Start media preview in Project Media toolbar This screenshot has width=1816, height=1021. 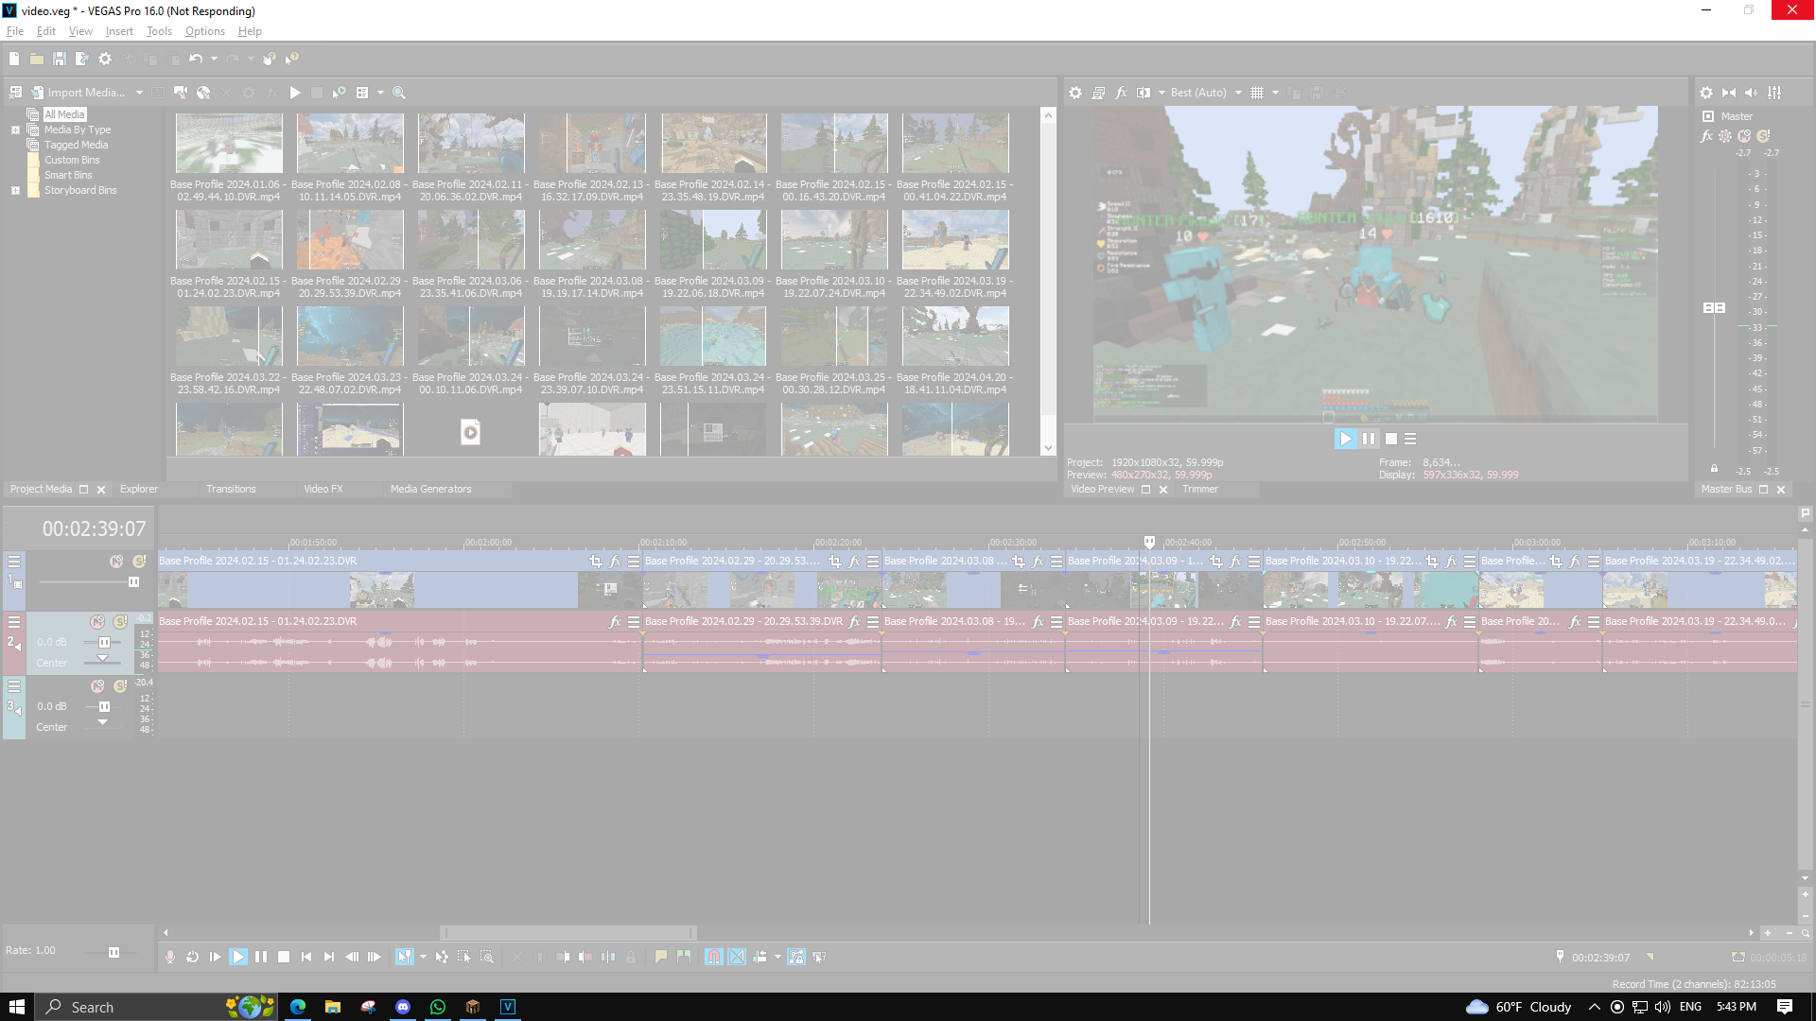click(x=295, y=93)
